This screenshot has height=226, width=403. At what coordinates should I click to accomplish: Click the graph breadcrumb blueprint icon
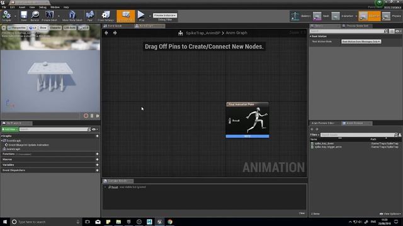181,33
